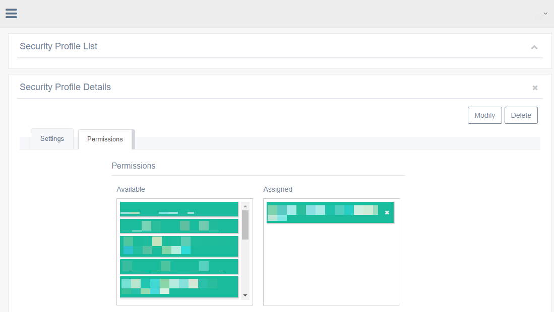Screen dimensions: 554x312
Task: Choose the second Available permission entry
Action: point(179,226)
